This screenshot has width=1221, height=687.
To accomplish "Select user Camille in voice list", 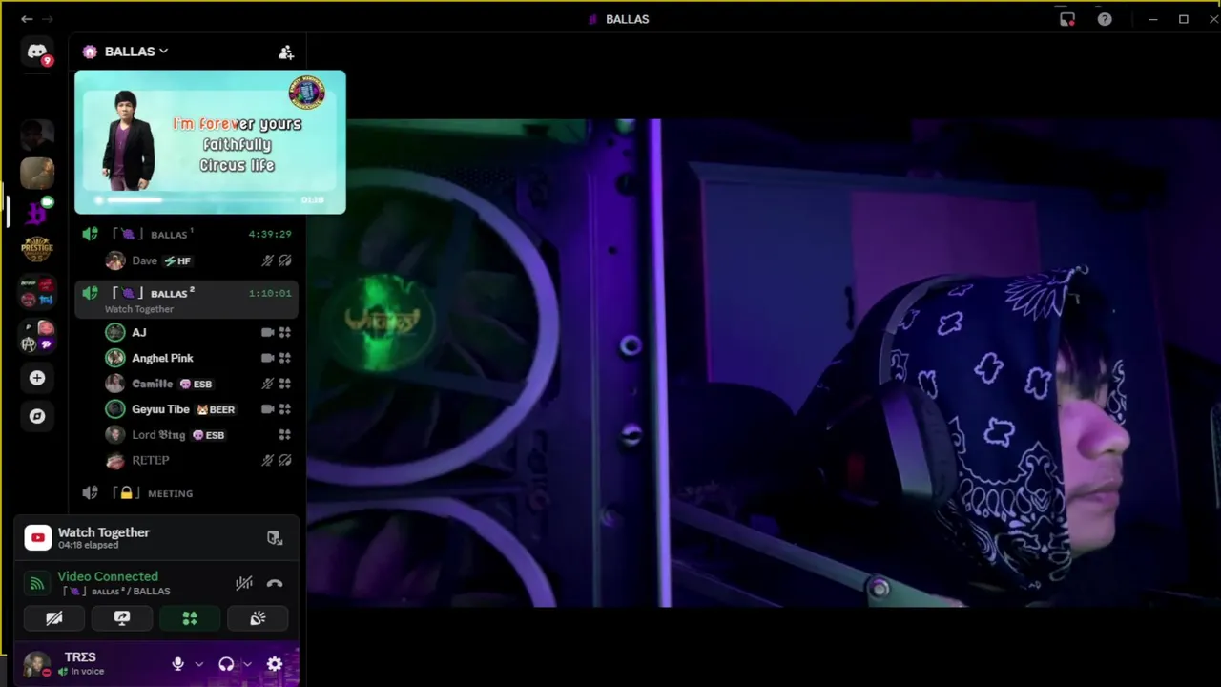I will [x=198, y=384].
